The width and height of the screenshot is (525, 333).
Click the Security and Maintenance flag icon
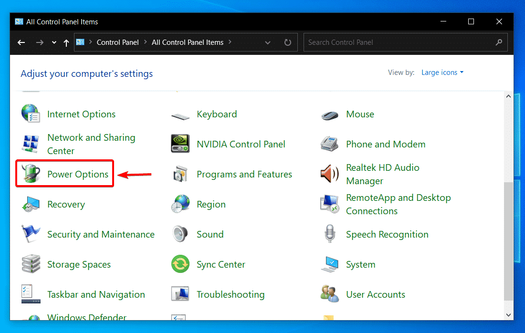(31, 234)
